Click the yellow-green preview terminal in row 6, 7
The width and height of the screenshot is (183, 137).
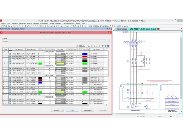pyautogui.click(x=60, y=64)
